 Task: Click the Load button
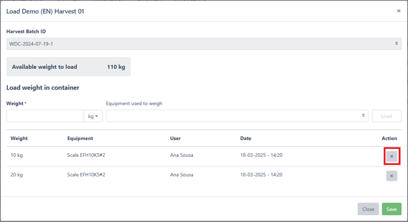(387, 116)
